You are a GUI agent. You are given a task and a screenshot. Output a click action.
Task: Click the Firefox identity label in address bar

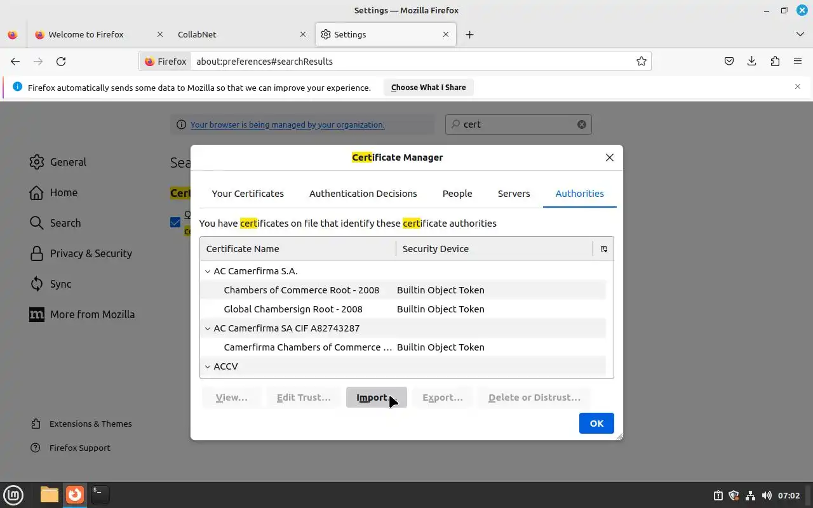click(166, 61)
